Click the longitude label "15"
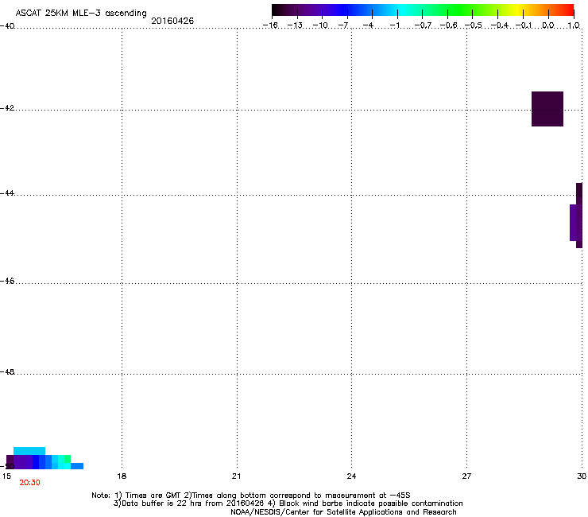Viewport: 588px width, 517px height. tap(6, 476)
